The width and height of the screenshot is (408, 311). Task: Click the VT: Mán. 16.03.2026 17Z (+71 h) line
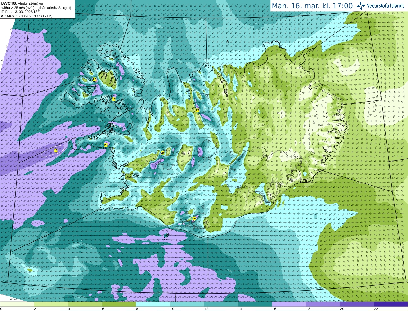coord(26,16)
